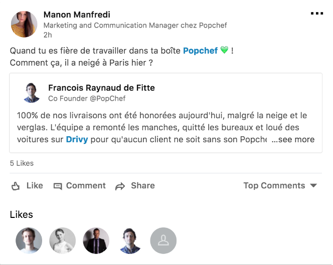Expand the Top Comments dropdown arrow
The image size is (333, 265).
point(314,185)
